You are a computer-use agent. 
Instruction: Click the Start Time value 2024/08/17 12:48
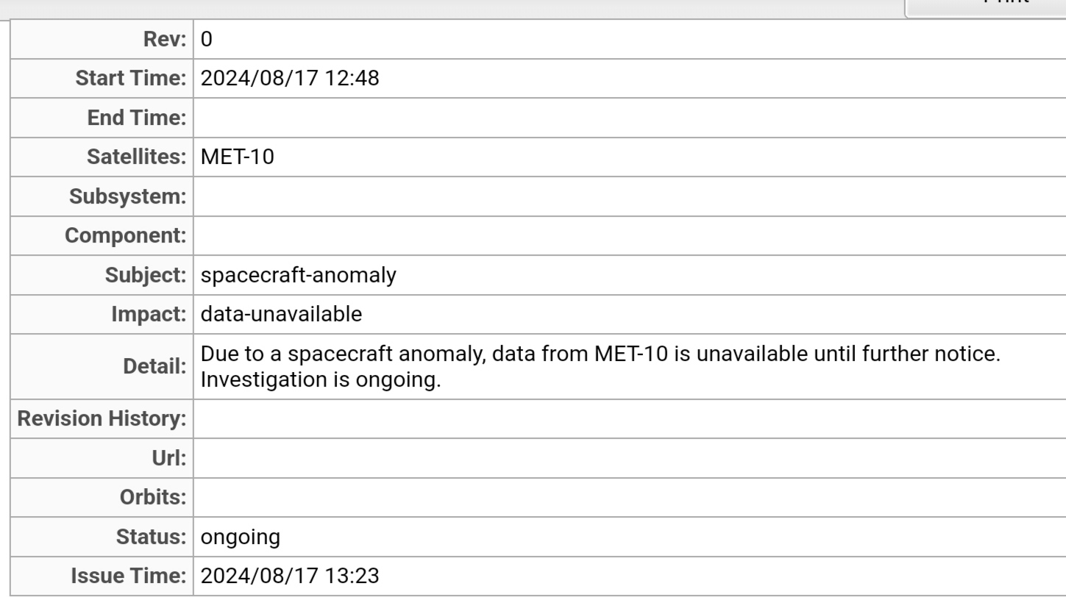coord(290,78)
